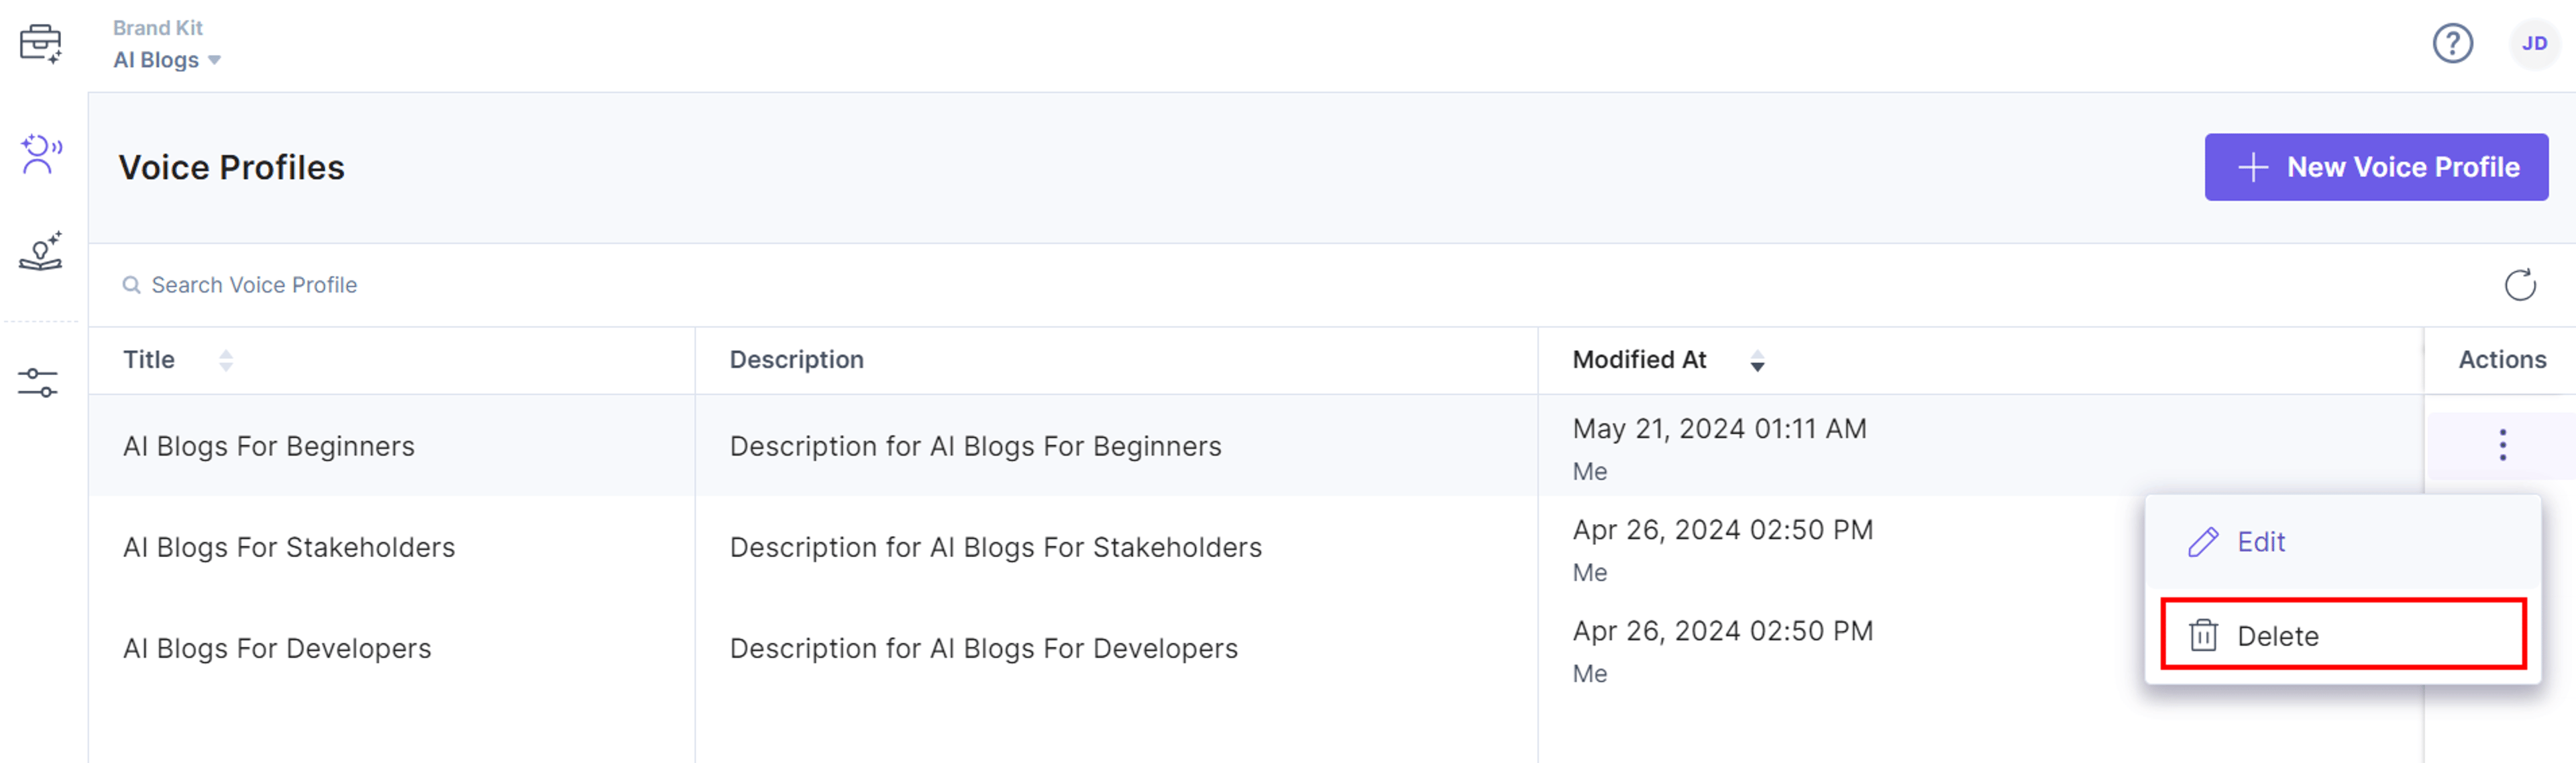Click the three-dot actions menu icon
The image size is (2576, 763).
click(2502, 445)
